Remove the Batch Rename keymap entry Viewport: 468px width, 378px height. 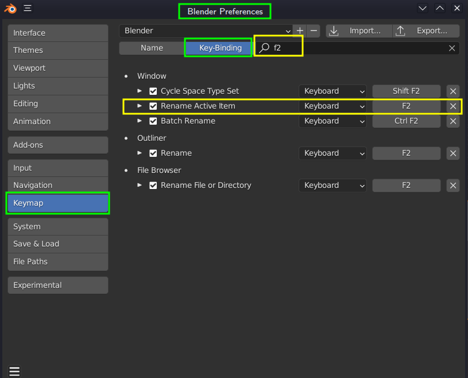tap(452, 121)
